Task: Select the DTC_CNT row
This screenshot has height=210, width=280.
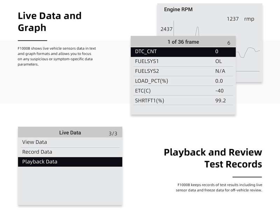Action: 183,52
